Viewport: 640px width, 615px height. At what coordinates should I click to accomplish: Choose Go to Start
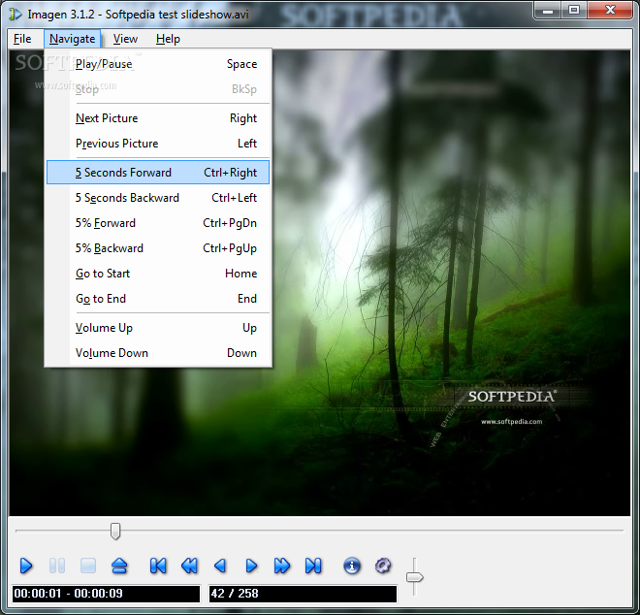pyautogui.click(x=158, y=274)
